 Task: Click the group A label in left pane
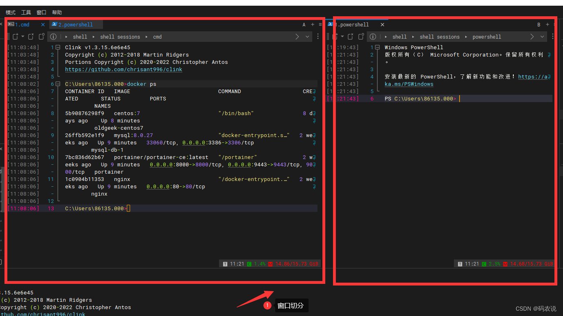(304, 25)
